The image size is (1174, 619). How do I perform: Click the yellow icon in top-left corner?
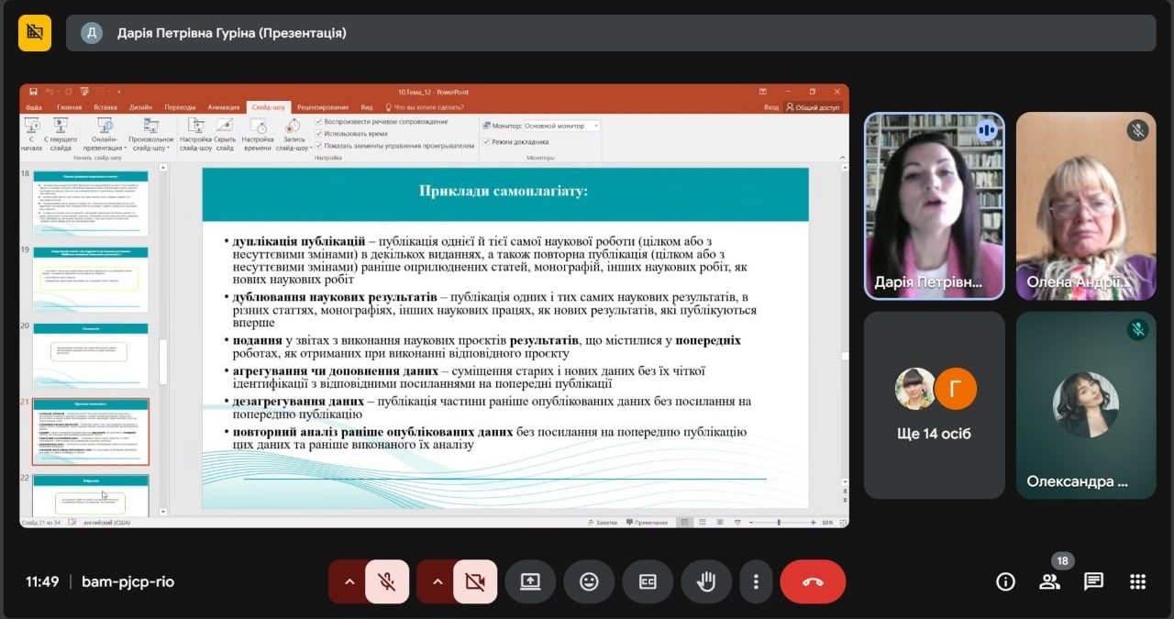coord(35,33)
